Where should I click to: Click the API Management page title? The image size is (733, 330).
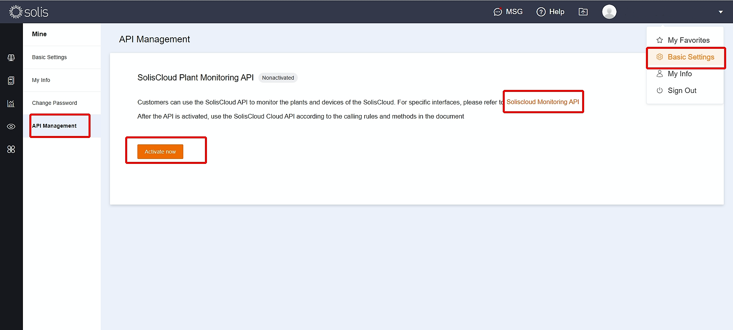[x=154, y=39]
